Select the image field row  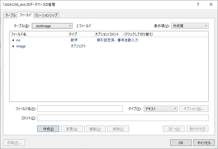pos(109,46)
